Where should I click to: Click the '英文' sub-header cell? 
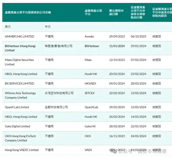[8, 27]
